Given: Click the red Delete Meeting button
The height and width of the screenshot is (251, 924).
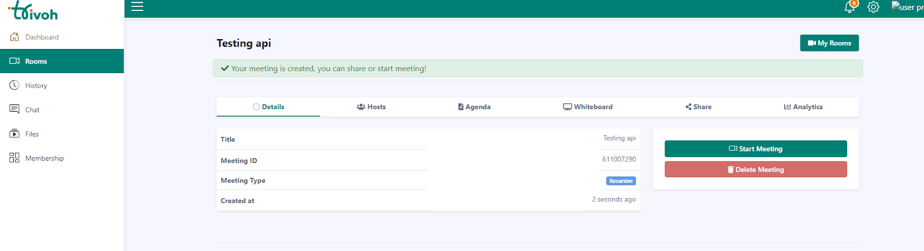Looking at the screenshot, I should (755, 170).
